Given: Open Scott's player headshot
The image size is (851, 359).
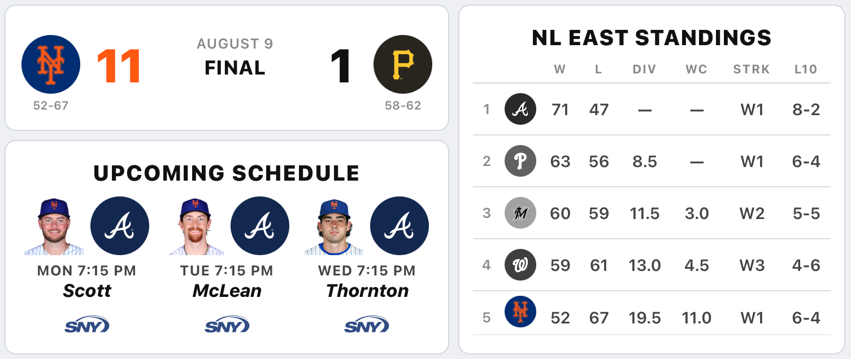Looking at the screenshot, I should pos(54,227).
